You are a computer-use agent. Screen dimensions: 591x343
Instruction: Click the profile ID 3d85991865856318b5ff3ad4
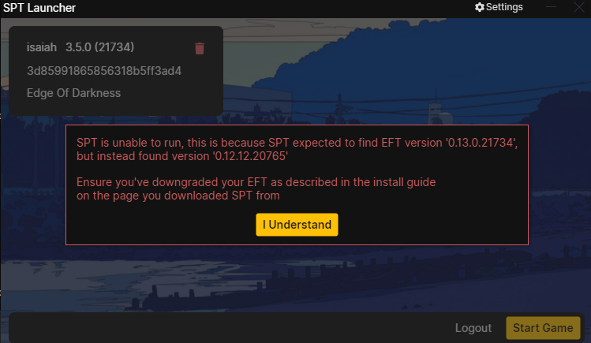click(104, 71)
